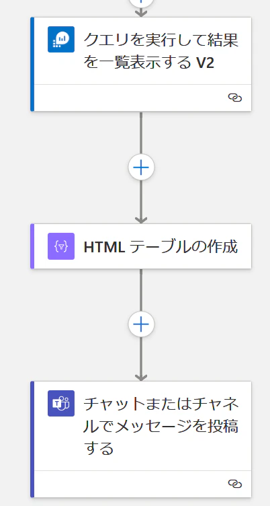Click the connection link icon on query card
This screenshot has height=506, width=270.
(x=235, y=98)
